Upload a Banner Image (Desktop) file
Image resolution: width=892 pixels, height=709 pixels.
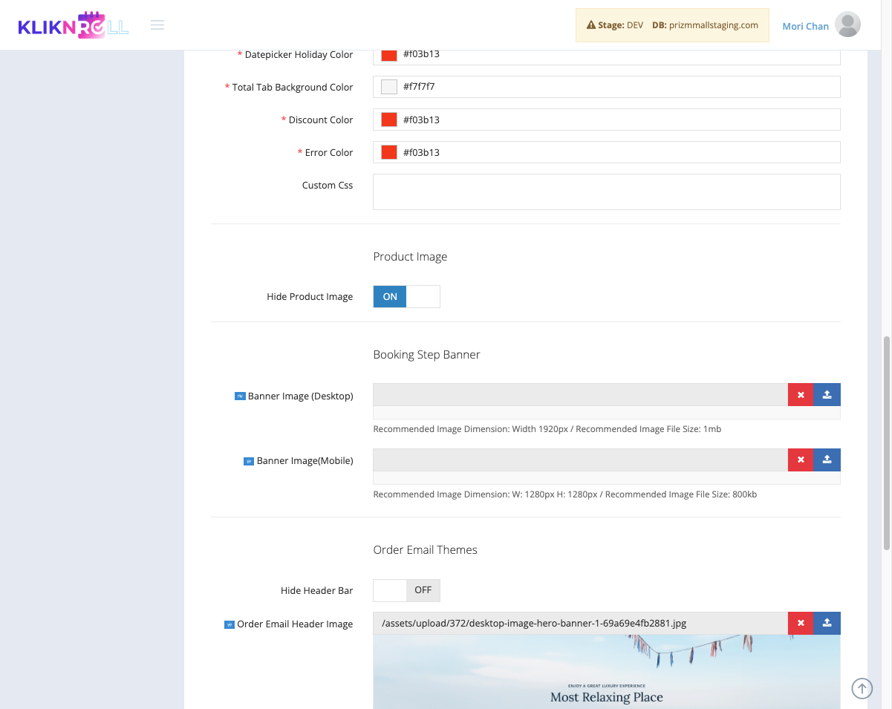pos(827,395)
